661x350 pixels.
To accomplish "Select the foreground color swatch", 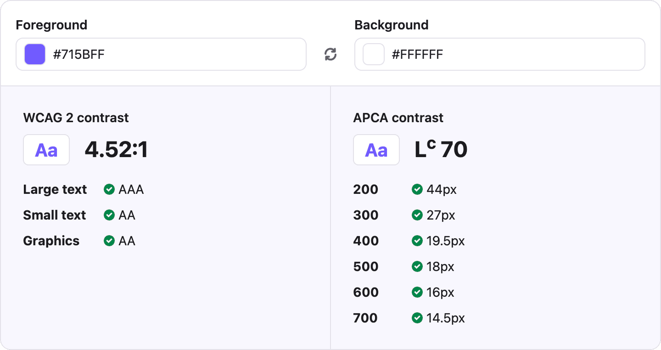I will pyautogui.click(x=34, y=54).
